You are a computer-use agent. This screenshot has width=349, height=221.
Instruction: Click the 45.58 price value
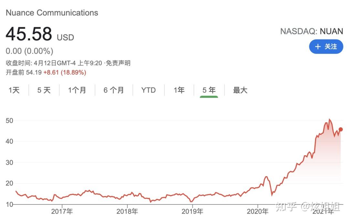(29, 34)
